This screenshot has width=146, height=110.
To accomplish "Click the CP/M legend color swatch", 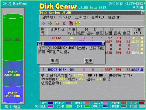I will pyautogui.click(x=69, y=106).
